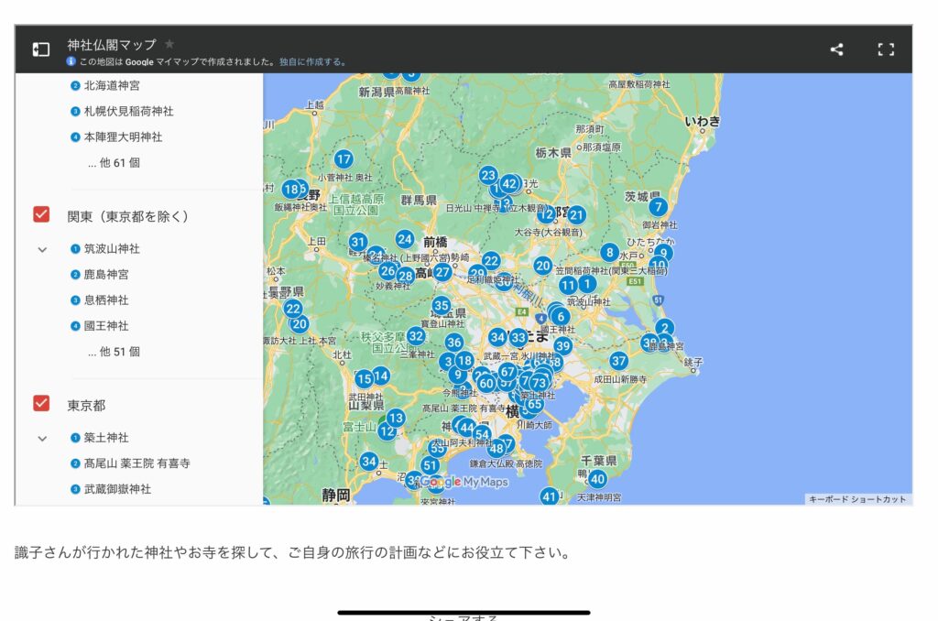Viewport: 938px width, 621px height.
Task: Click map marker 8 near 水戸
Action: (x=609, y=253)
